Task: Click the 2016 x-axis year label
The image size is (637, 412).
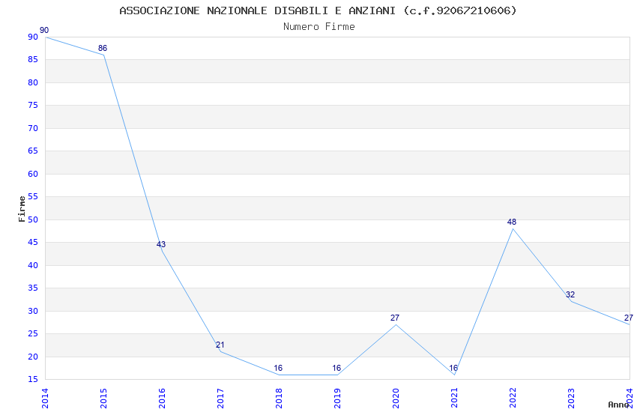Action: 162,398
